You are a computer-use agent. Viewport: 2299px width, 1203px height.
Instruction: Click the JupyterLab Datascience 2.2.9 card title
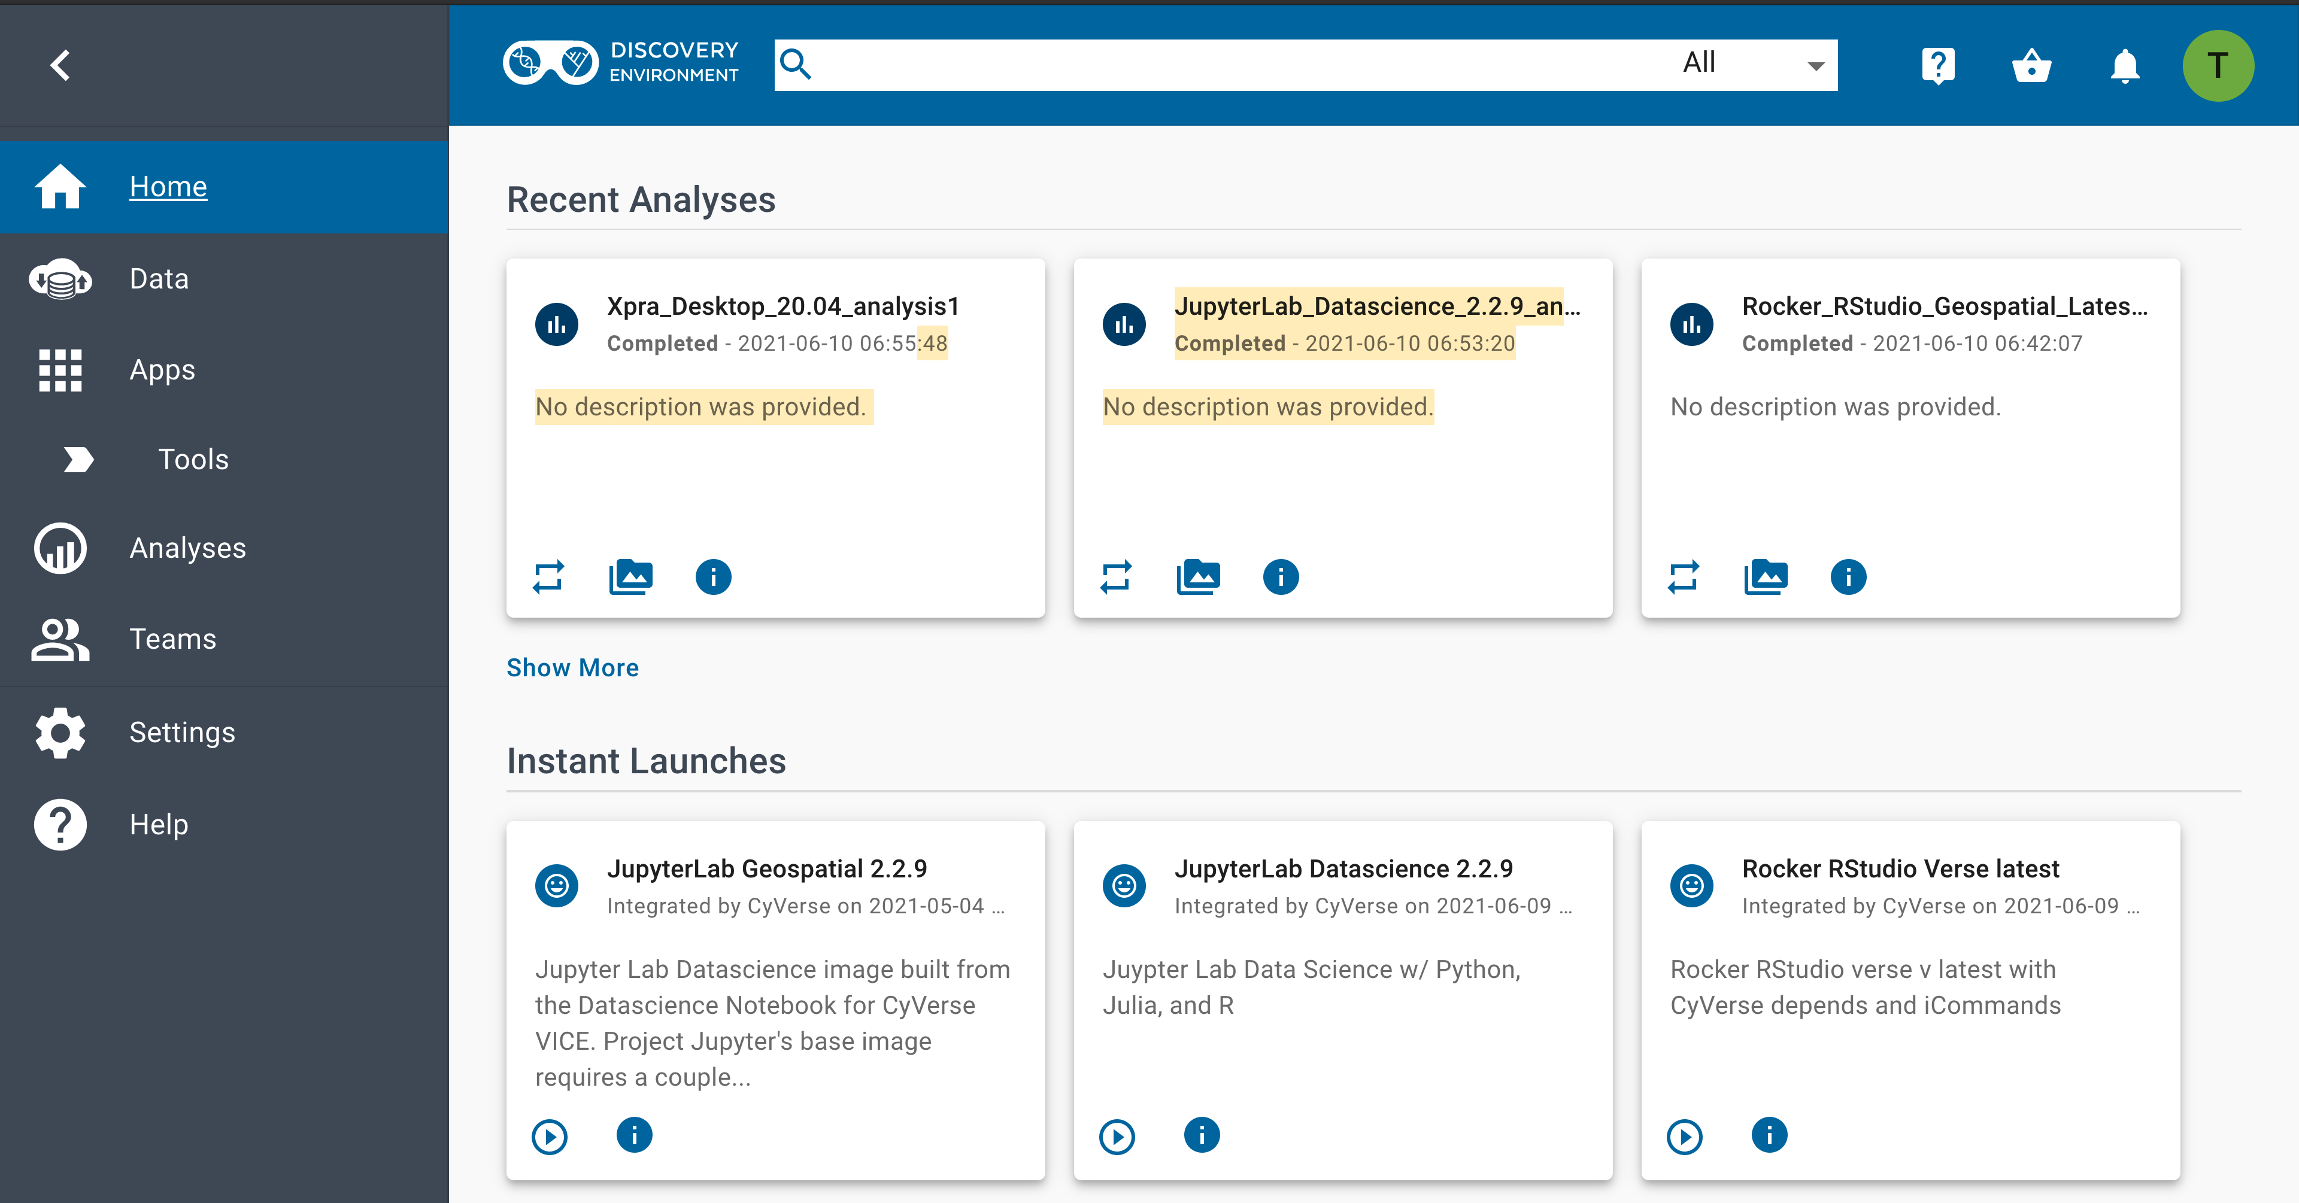(1343, 868)
